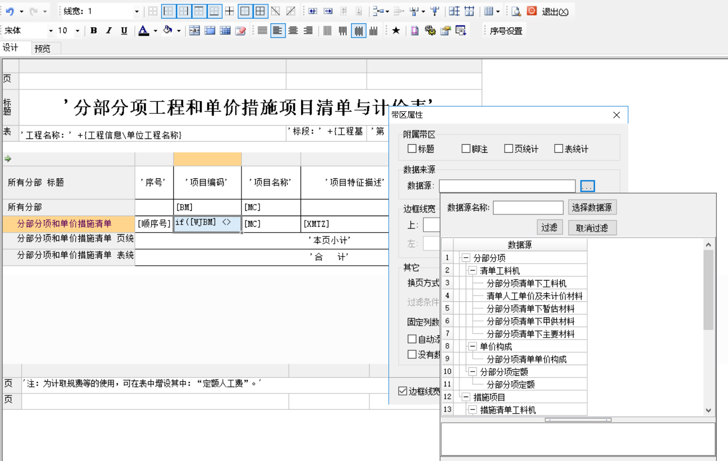Select 分部分项清单下工料机 in tree
Image resolution: width=728 pixels, height=461 pixels.
(x=527, y=283)
